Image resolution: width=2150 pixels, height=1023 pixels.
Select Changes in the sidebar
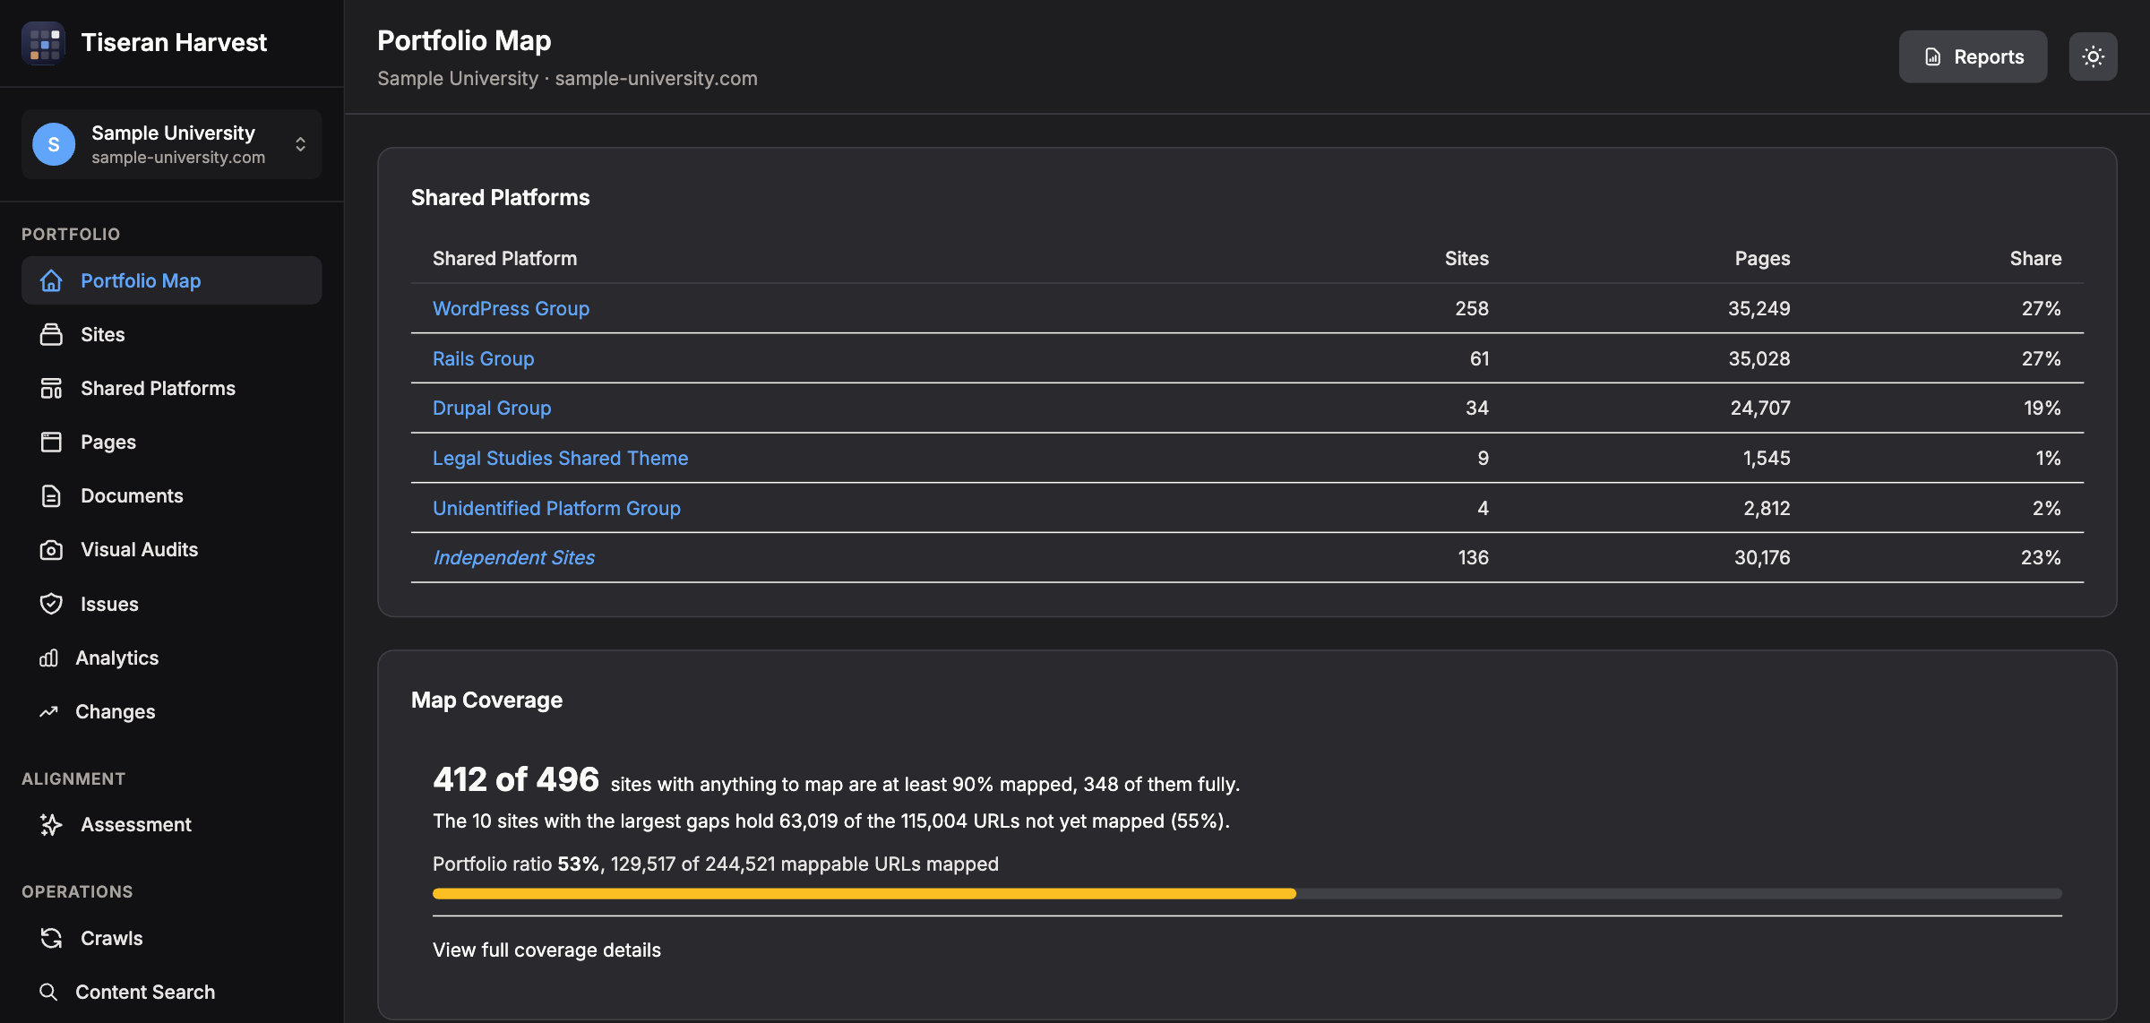[x=171, y=711]
